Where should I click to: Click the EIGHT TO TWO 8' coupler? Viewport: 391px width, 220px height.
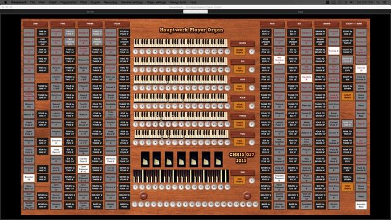(348, 42)
